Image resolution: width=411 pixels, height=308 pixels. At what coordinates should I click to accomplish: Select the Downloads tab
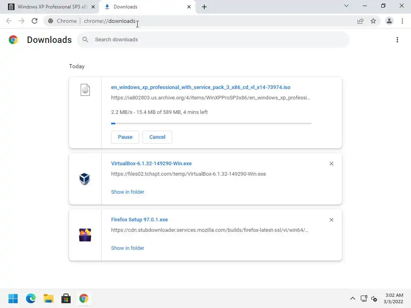(x=147, y=7)
